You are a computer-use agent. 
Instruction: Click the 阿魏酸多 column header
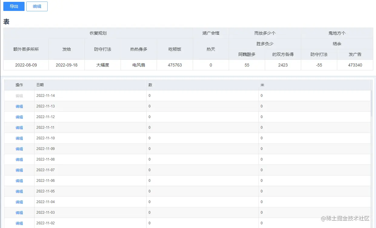coord(247,54)
